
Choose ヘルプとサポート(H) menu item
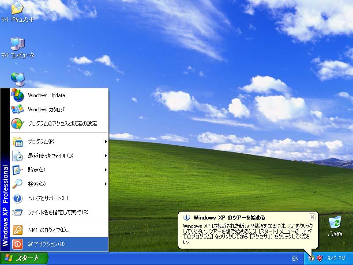pyautogui.click(x=59, y=198)
